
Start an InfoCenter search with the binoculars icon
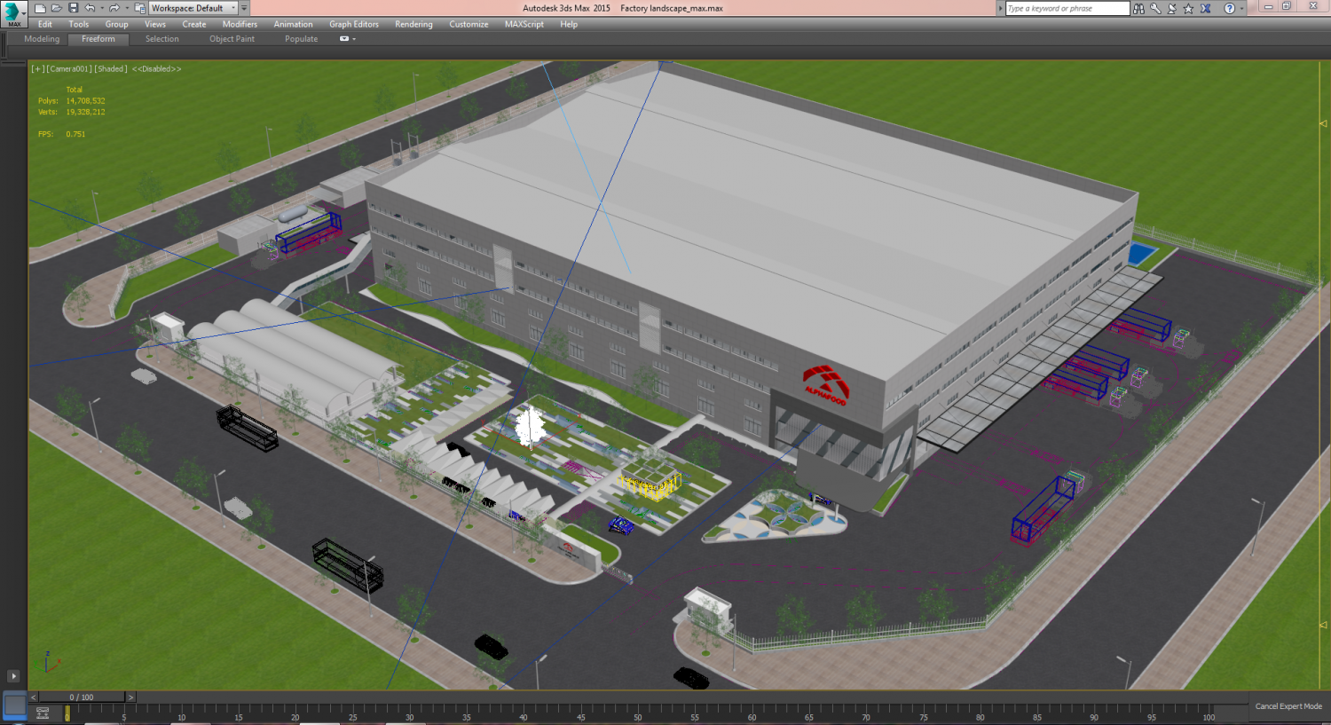[x=1138, y=8]
